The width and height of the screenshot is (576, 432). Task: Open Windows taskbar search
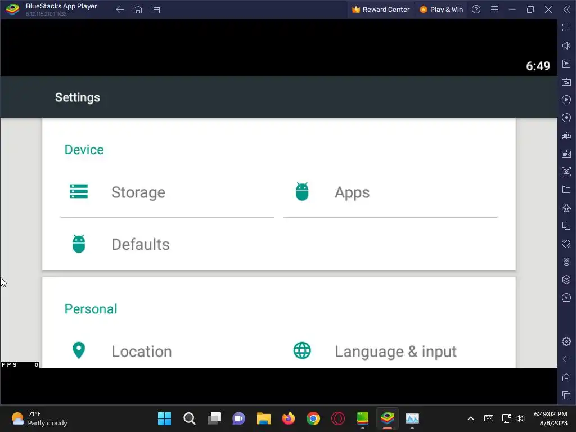point(190,418)
